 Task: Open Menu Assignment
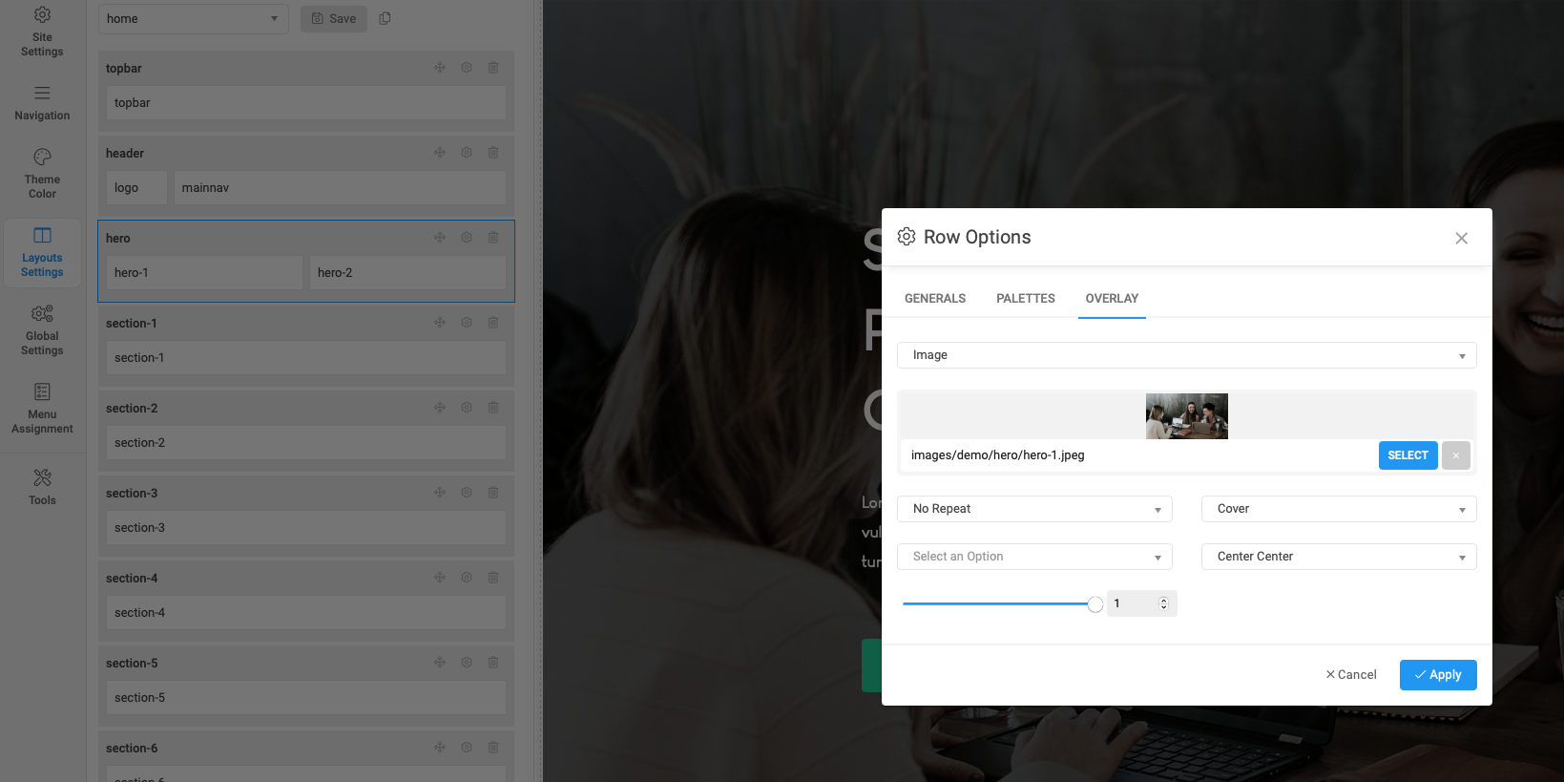click(42, 409)
